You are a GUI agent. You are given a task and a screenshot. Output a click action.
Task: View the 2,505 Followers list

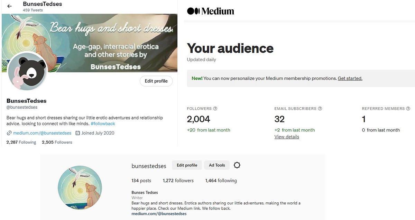[57, 142]
